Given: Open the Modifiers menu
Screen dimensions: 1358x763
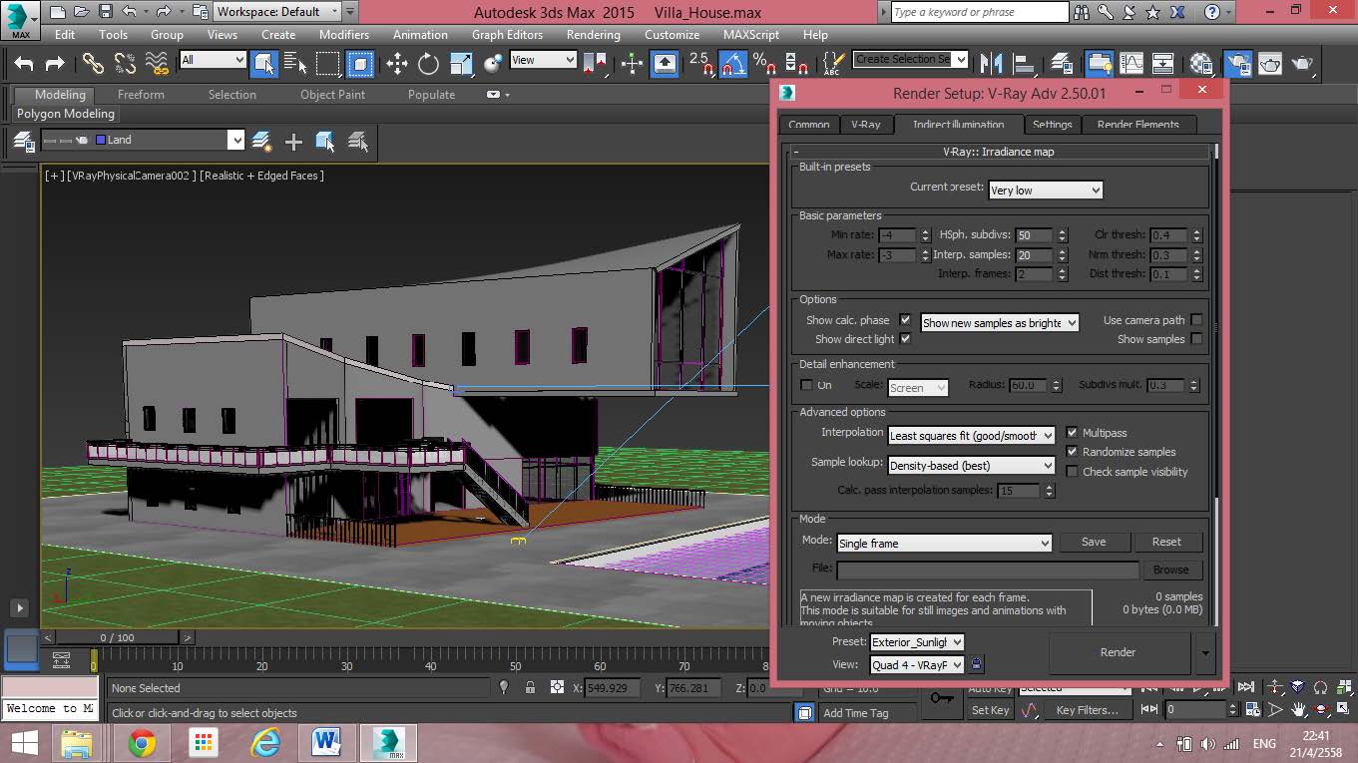Looking at the screenshot, I should [x=344, y=34].
